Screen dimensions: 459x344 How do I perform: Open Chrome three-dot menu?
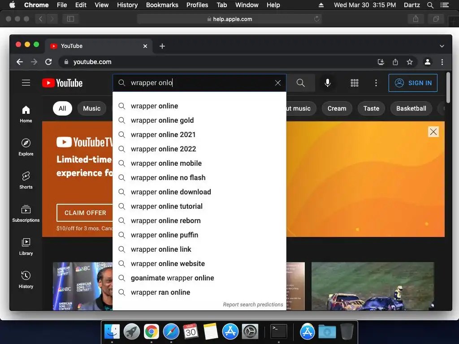coord(442,62)
